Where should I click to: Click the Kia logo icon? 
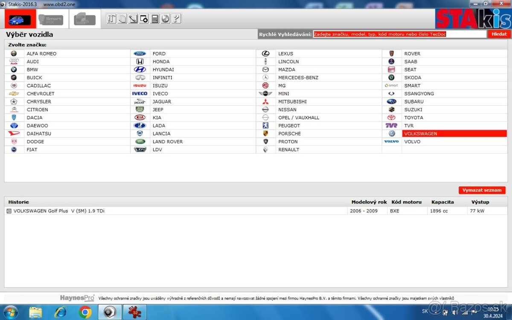click(x=140, y=117)
